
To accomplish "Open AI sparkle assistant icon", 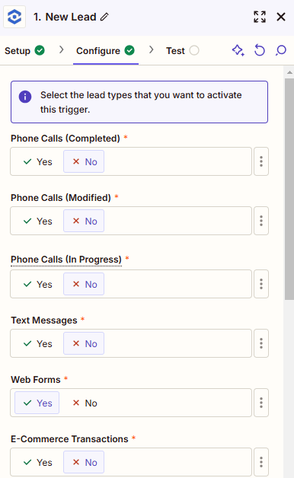I will (x=238, y=50).
